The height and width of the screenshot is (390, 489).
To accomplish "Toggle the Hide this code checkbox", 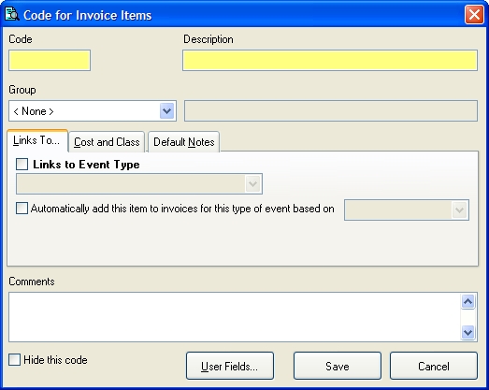I will tap(14, 359).
